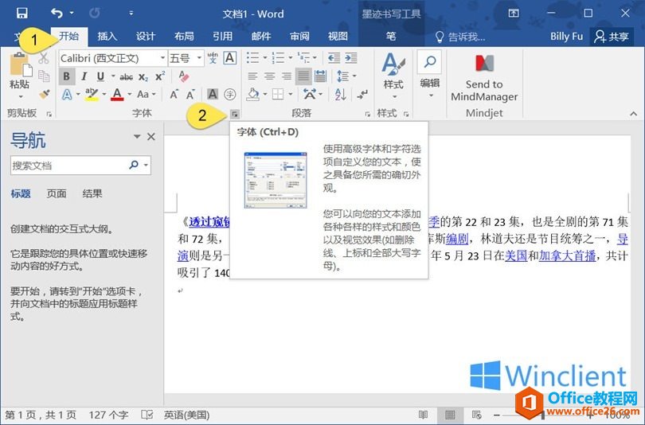
Task: Click the character border A icon
Action: pyautogui.click(x=230, y=58)
